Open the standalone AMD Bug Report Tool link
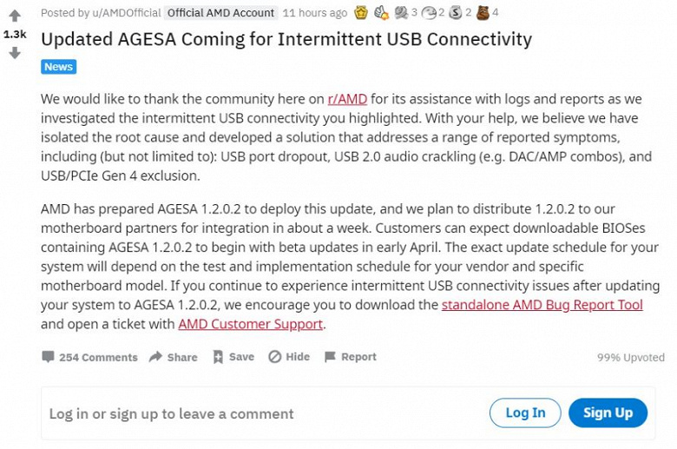 [x=542, y=305]
